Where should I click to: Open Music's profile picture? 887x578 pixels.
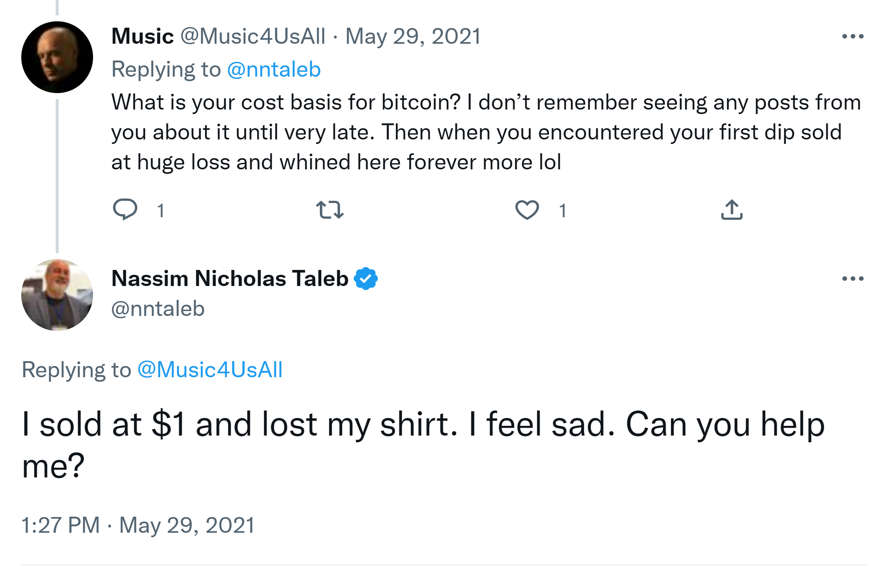[x=57, y=57]
